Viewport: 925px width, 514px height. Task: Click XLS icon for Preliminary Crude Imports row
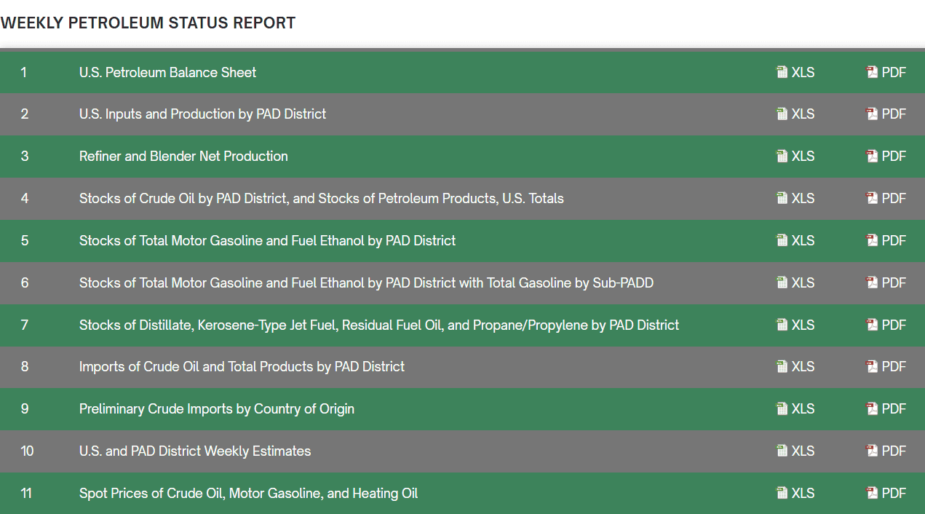click(782, 409)
